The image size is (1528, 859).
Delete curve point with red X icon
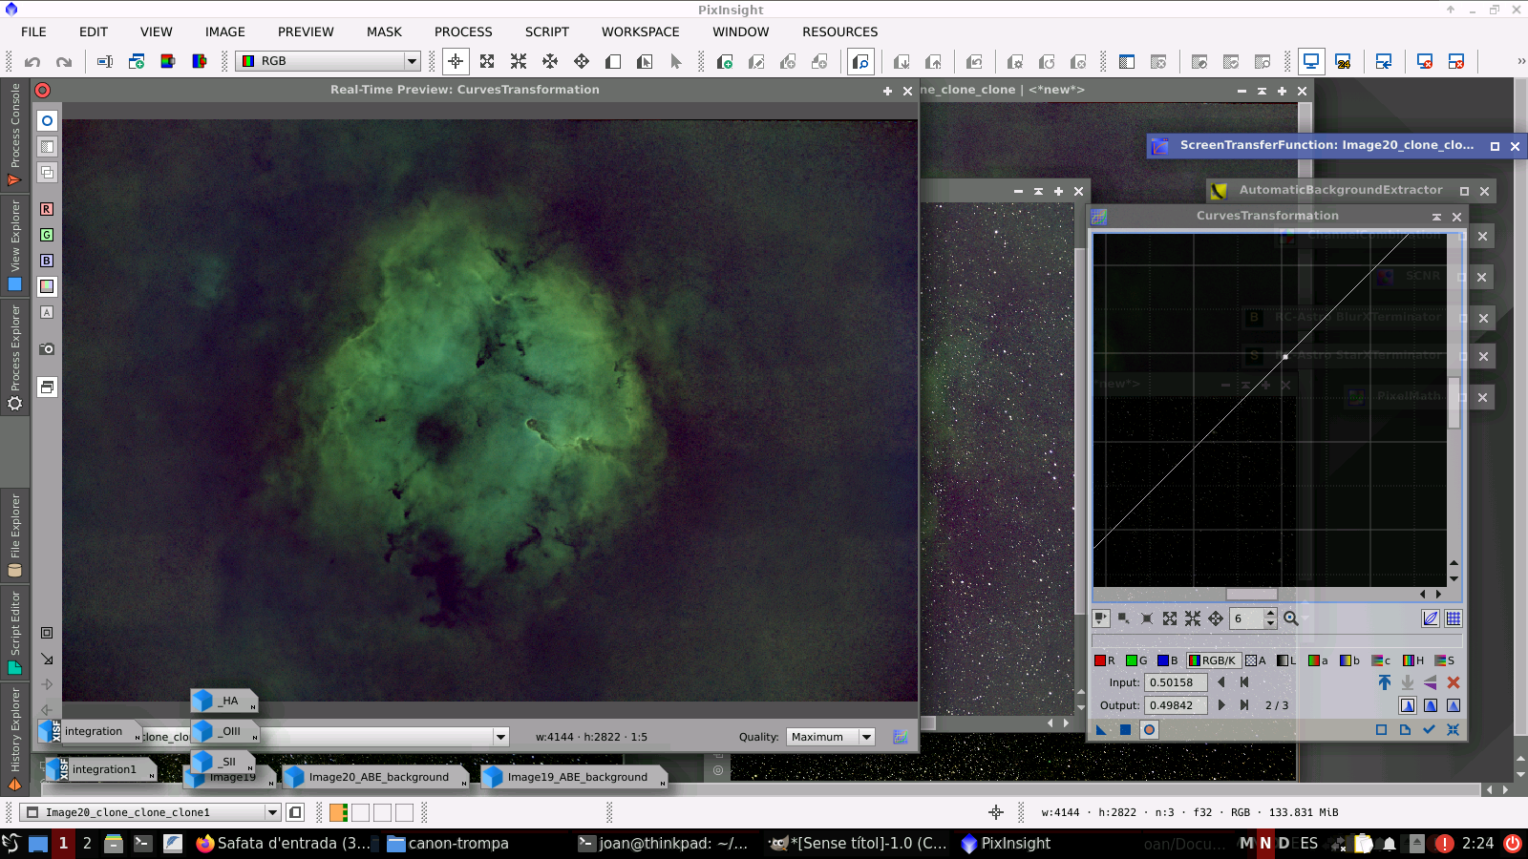(x=1453, y=682)
